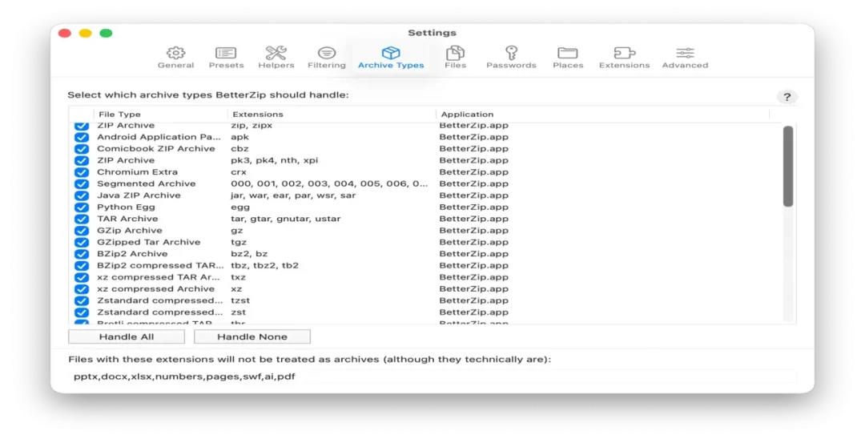Click the 'apk' extension cell

240,137
